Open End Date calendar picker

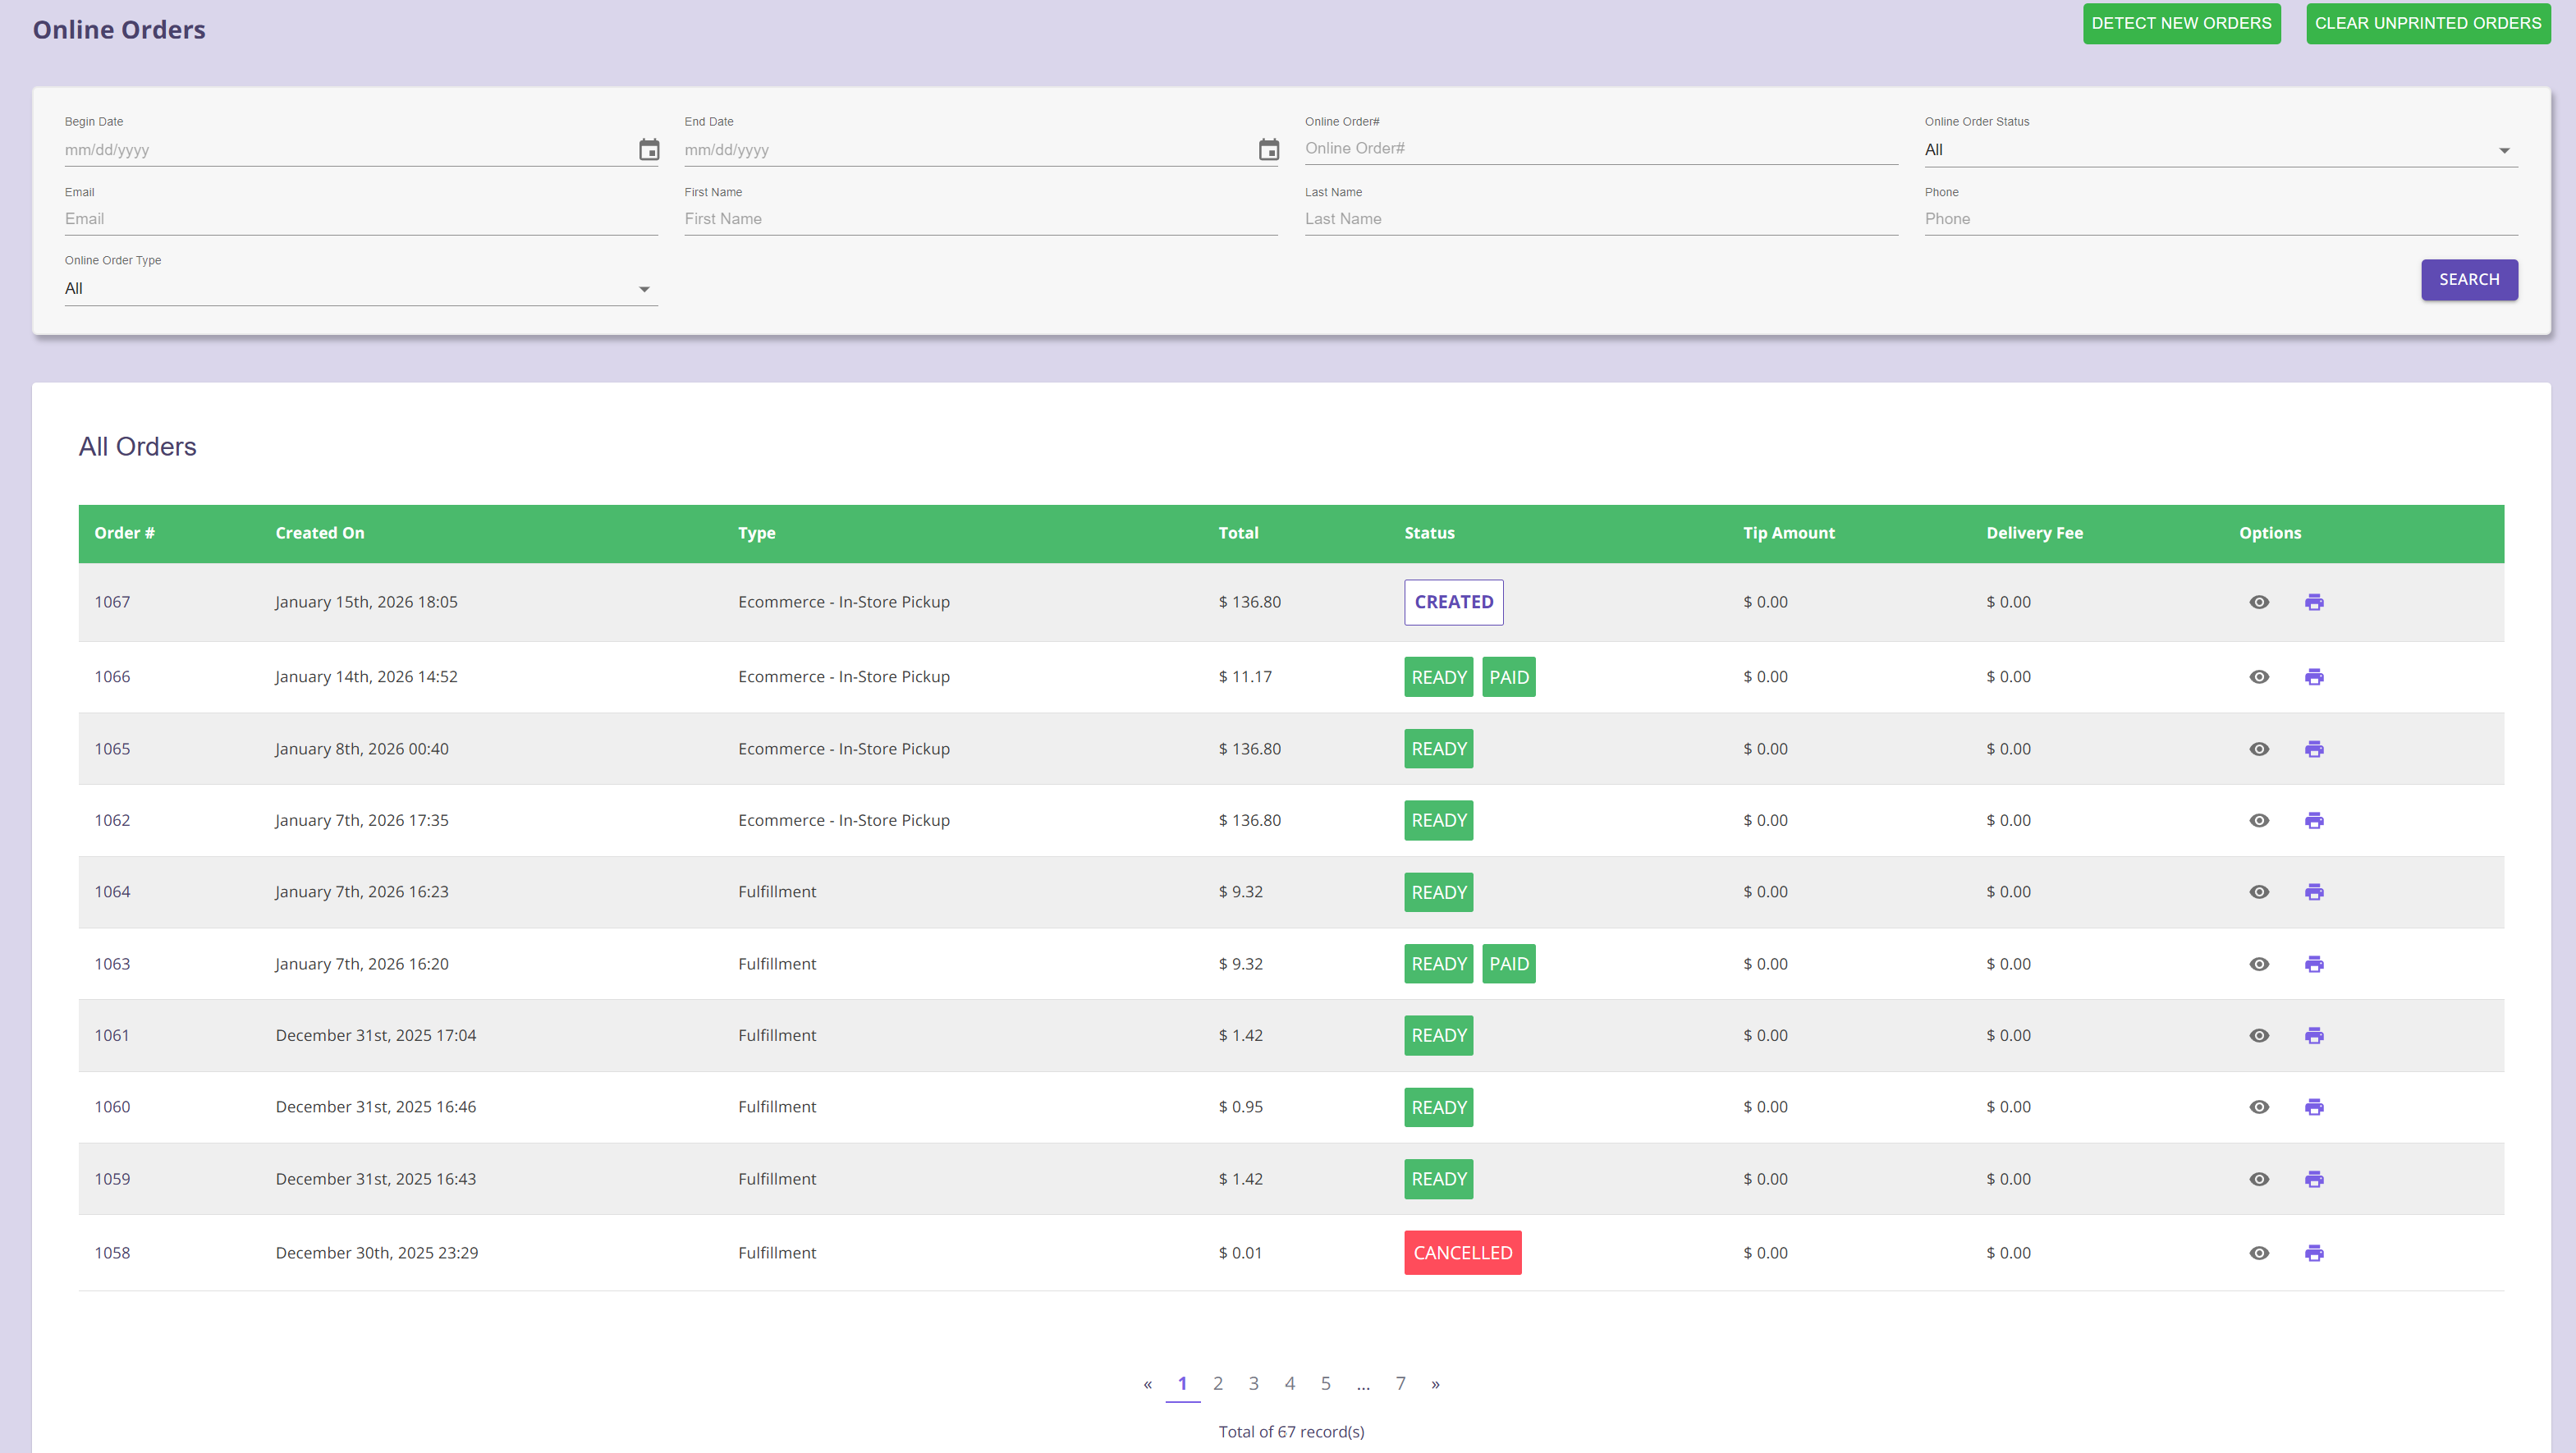coord(1268,150)
